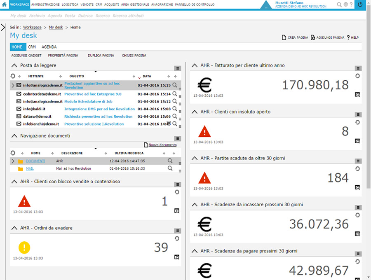The width and height of the screenshot is (371, 280).
Task: Click the power logout icon
Action: [x=360, y=5]
